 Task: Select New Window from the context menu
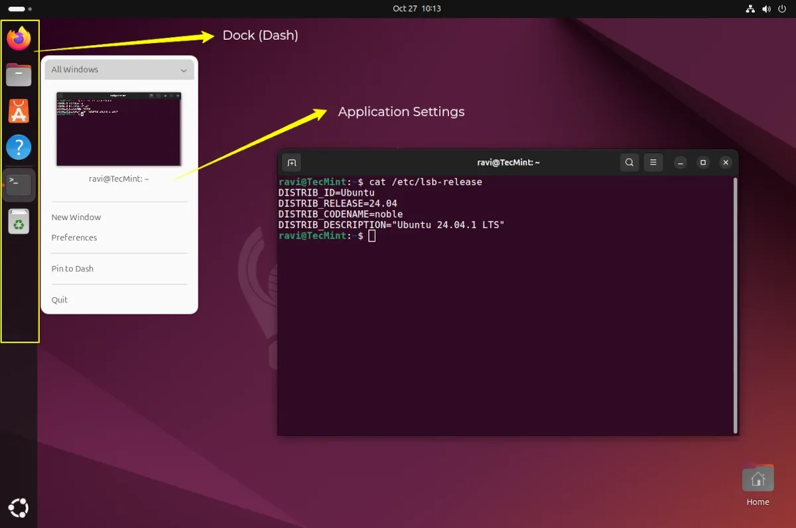[x=76, y=218]
